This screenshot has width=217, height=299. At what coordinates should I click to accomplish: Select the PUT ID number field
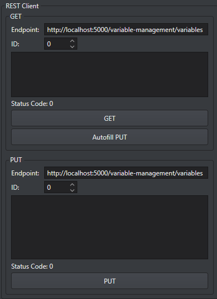coord(57,187)
